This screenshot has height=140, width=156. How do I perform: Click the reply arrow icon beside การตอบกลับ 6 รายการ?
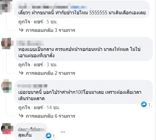click(21, 116)
